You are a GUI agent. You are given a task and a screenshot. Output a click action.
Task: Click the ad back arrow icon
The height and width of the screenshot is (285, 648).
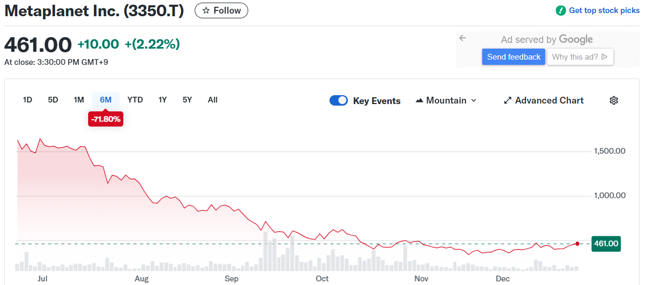point(462,38)
